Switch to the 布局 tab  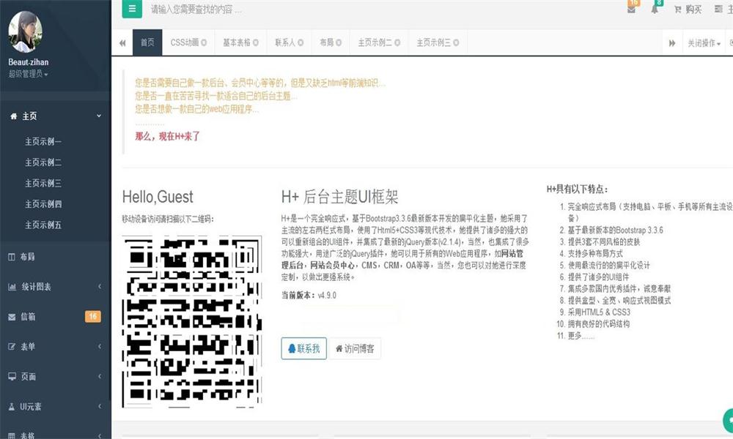tap(331, 42)
